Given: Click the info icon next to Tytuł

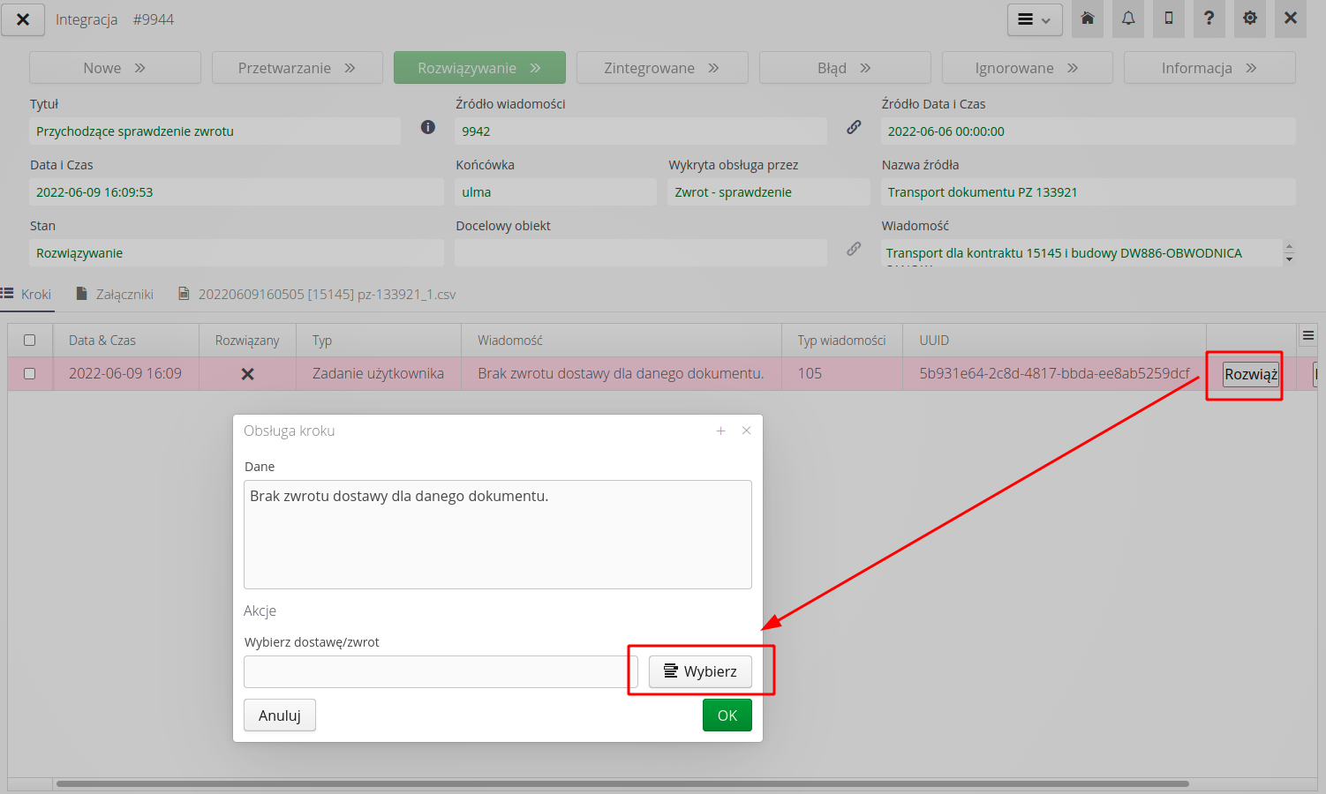Looking at the screenshot, I should coord(427,127).
